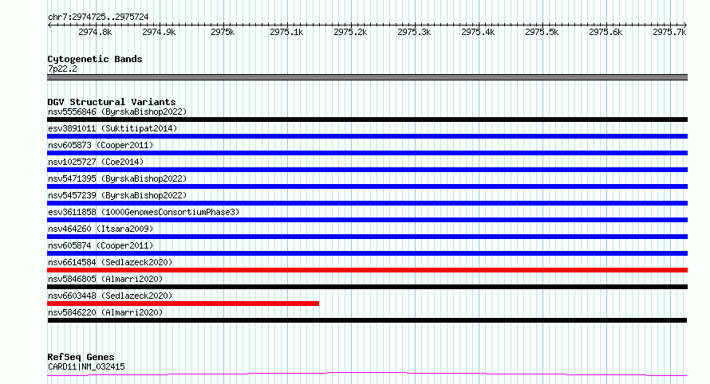The width and height of the screenshot is (710, 384).
Task: Click the black bar below the nsv5846805 label
Action: (x=367, y=287)
